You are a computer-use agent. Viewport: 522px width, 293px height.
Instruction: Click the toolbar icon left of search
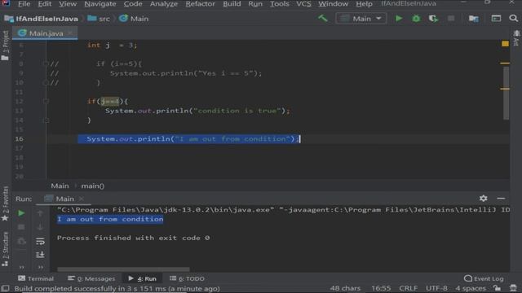pyautogui.click(x=496, y=19)
